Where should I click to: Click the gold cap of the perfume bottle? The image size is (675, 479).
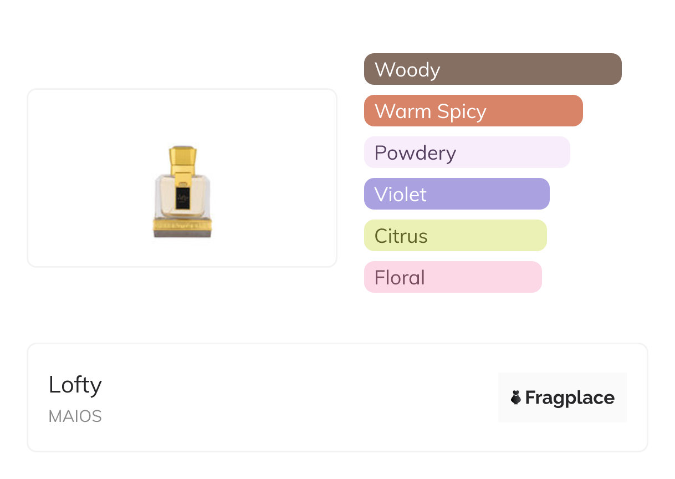tap(183, 158)
